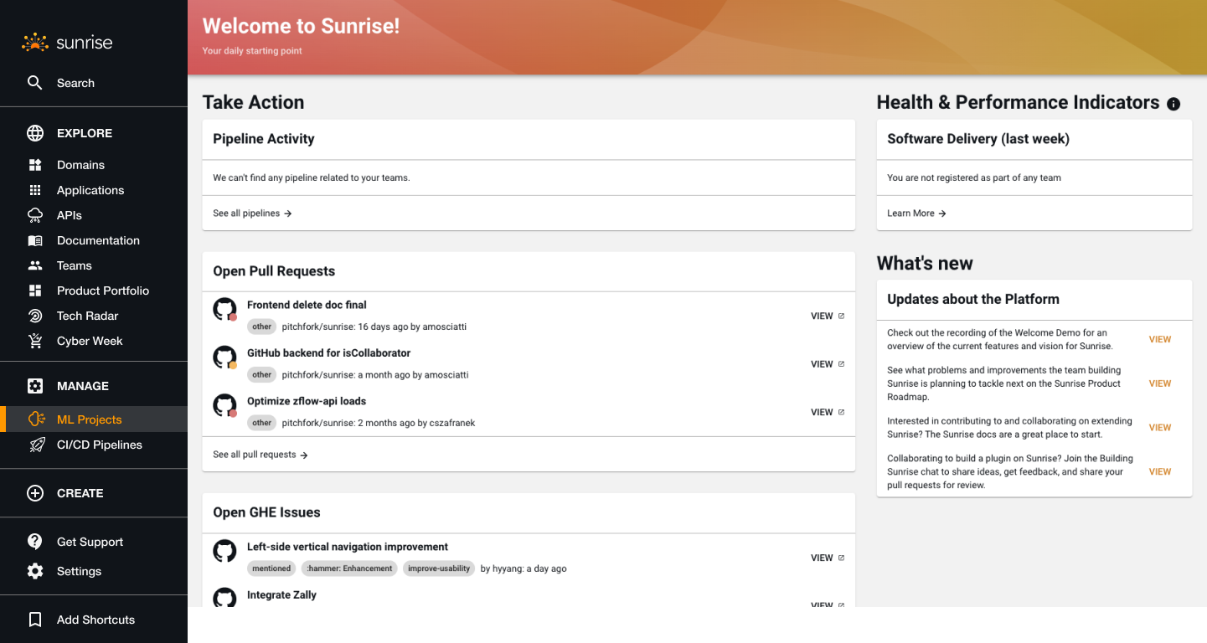Click the APIs cloud icon
Image resolution: width=1207 pixels, height=643 pixels.
(x=35, y=215)
